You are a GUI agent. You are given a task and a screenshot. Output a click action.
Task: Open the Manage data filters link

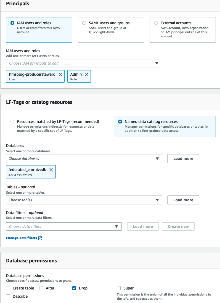(22, 238)
